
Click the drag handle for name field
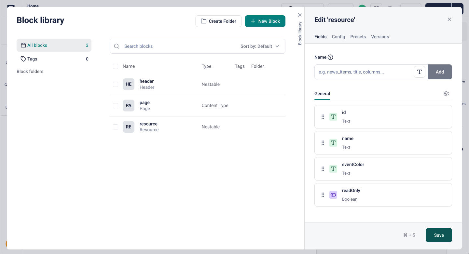click(x=323, y=143)
